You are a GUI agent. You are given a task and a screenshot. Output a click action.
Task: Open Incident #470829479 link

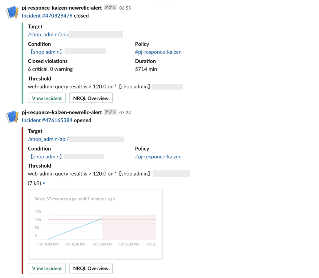click(47, 16)
